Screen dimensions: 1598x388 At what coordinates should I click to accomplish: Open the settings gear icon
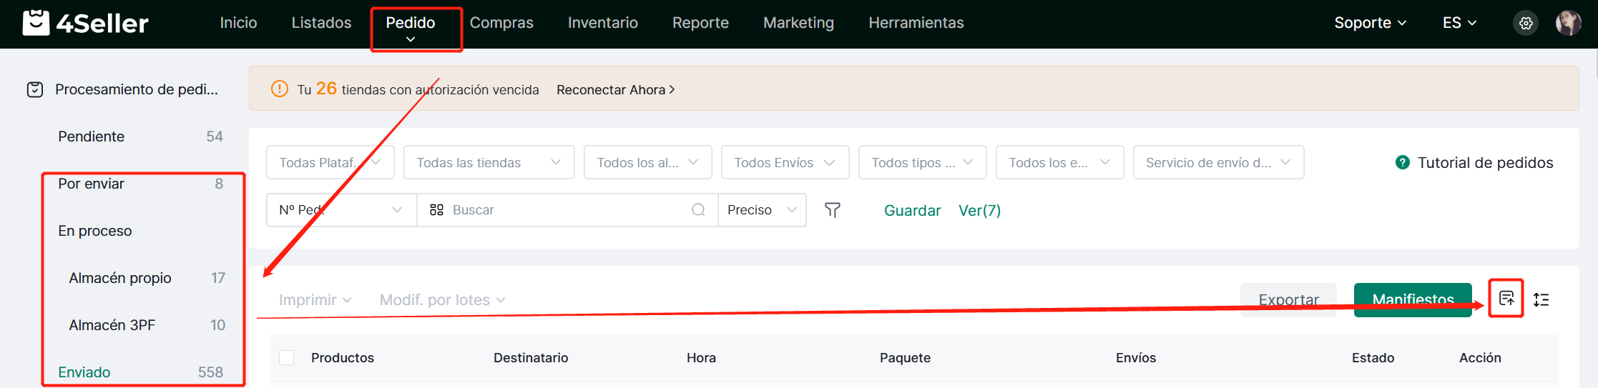click(1526, 23)
